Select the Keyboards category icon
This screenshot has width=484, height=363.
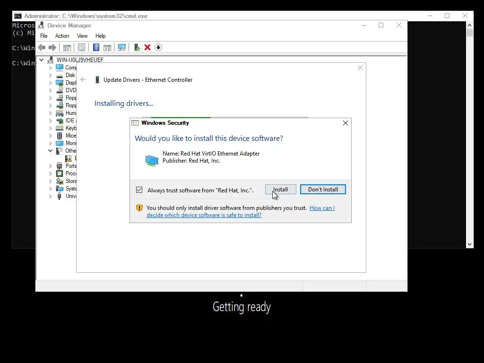[60, 128]
